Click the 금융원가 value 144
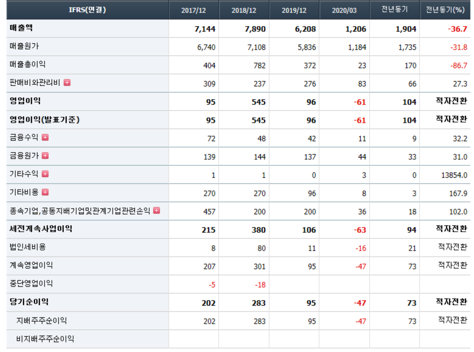 [260, 157]
